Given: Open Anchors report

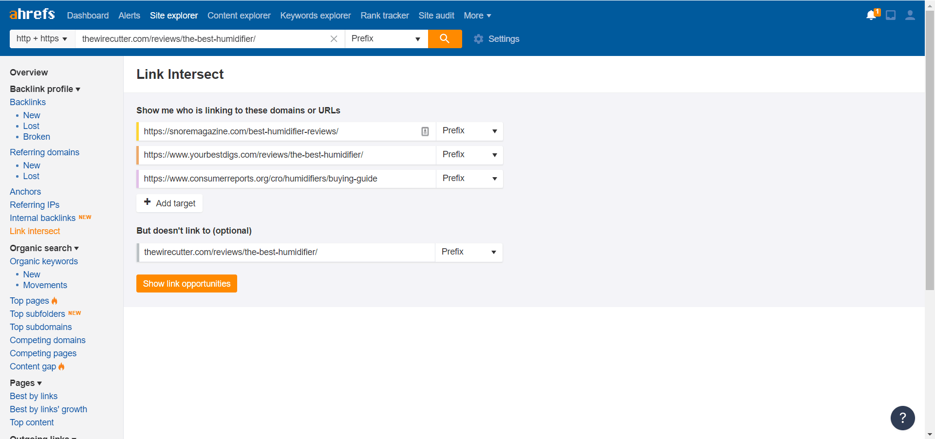Looking at the screenshot, I should pos(25,192).
